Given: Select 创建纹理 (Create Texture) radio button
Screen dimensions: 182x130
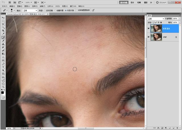Looking at the screenshot, I should tap(55, 11).
